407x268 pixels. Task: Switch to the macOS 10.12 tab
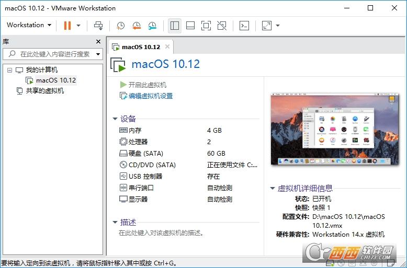pyautogui.click(x=141, y=47)
